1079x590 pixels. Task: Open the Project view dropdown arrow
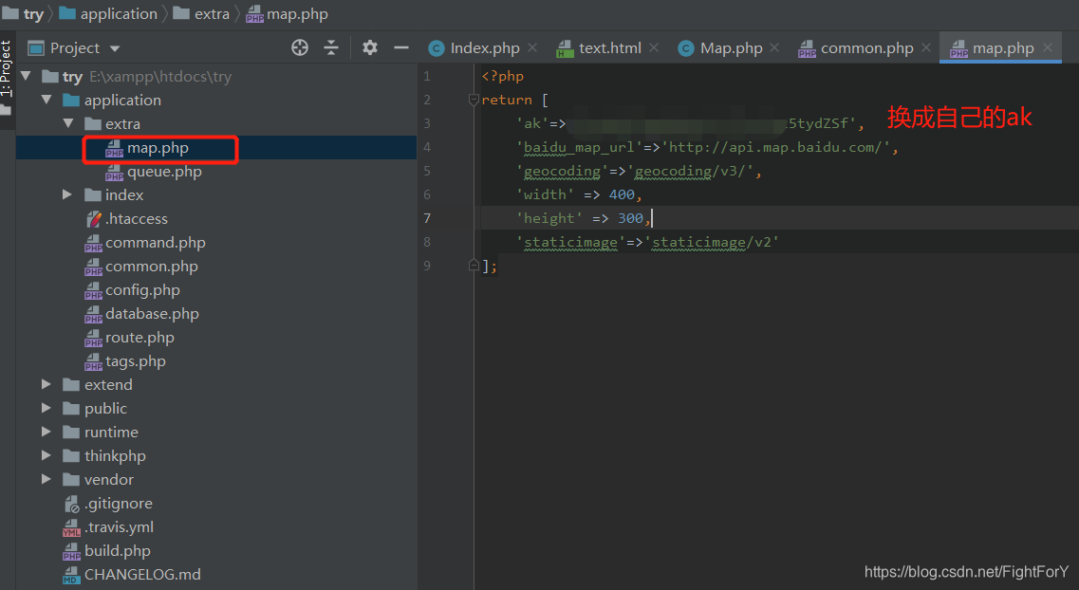(x=115, y=48)
